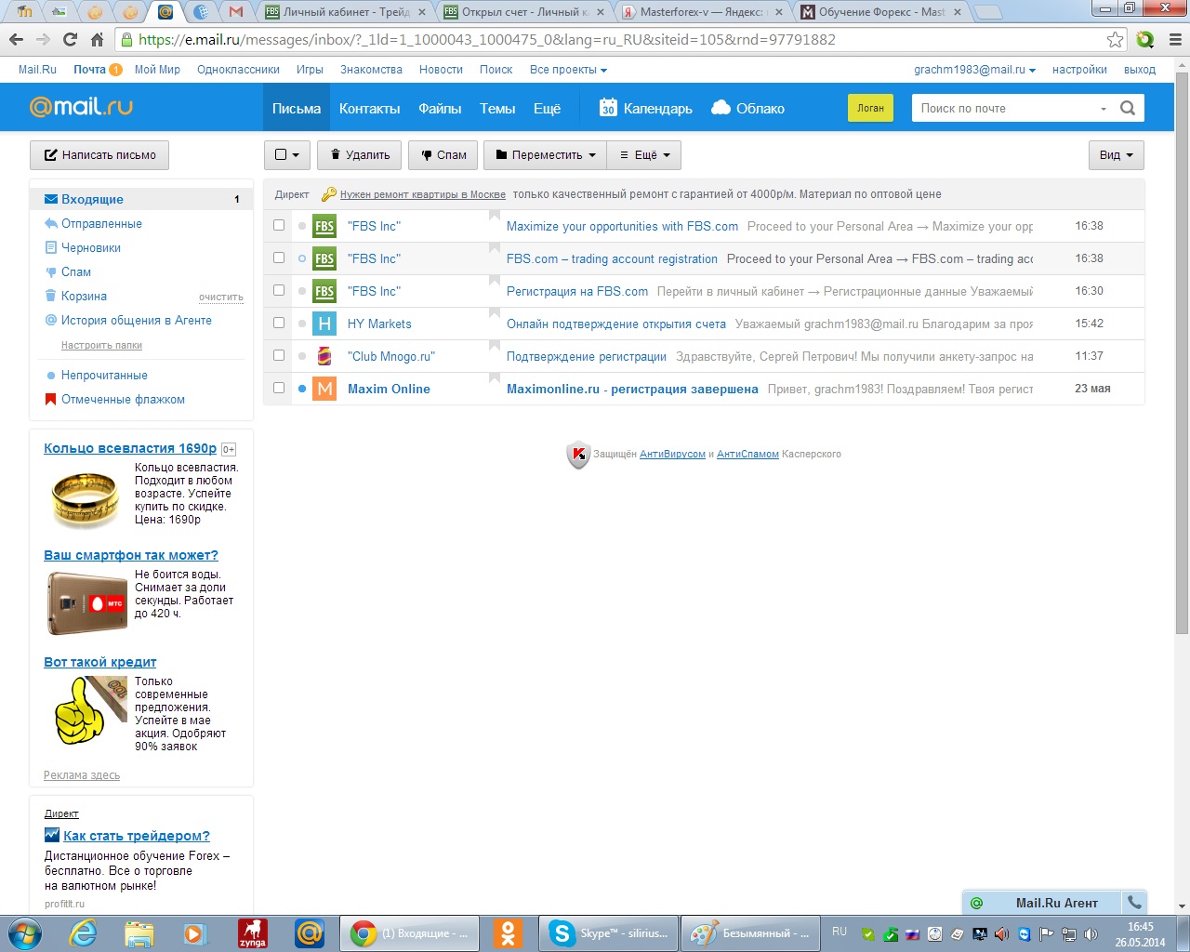Open the Файлы tab
The width and height of the screenshot is (1190, 952).
click(440, 108)
